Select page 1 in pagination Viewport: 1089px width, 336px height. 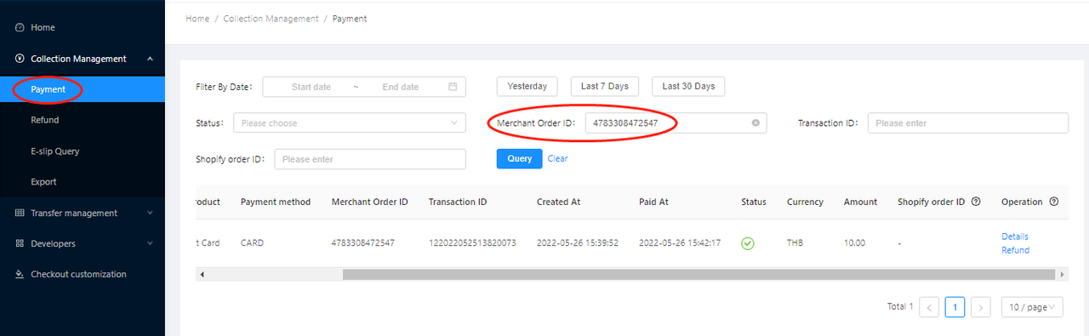click(x=955, y=307)
